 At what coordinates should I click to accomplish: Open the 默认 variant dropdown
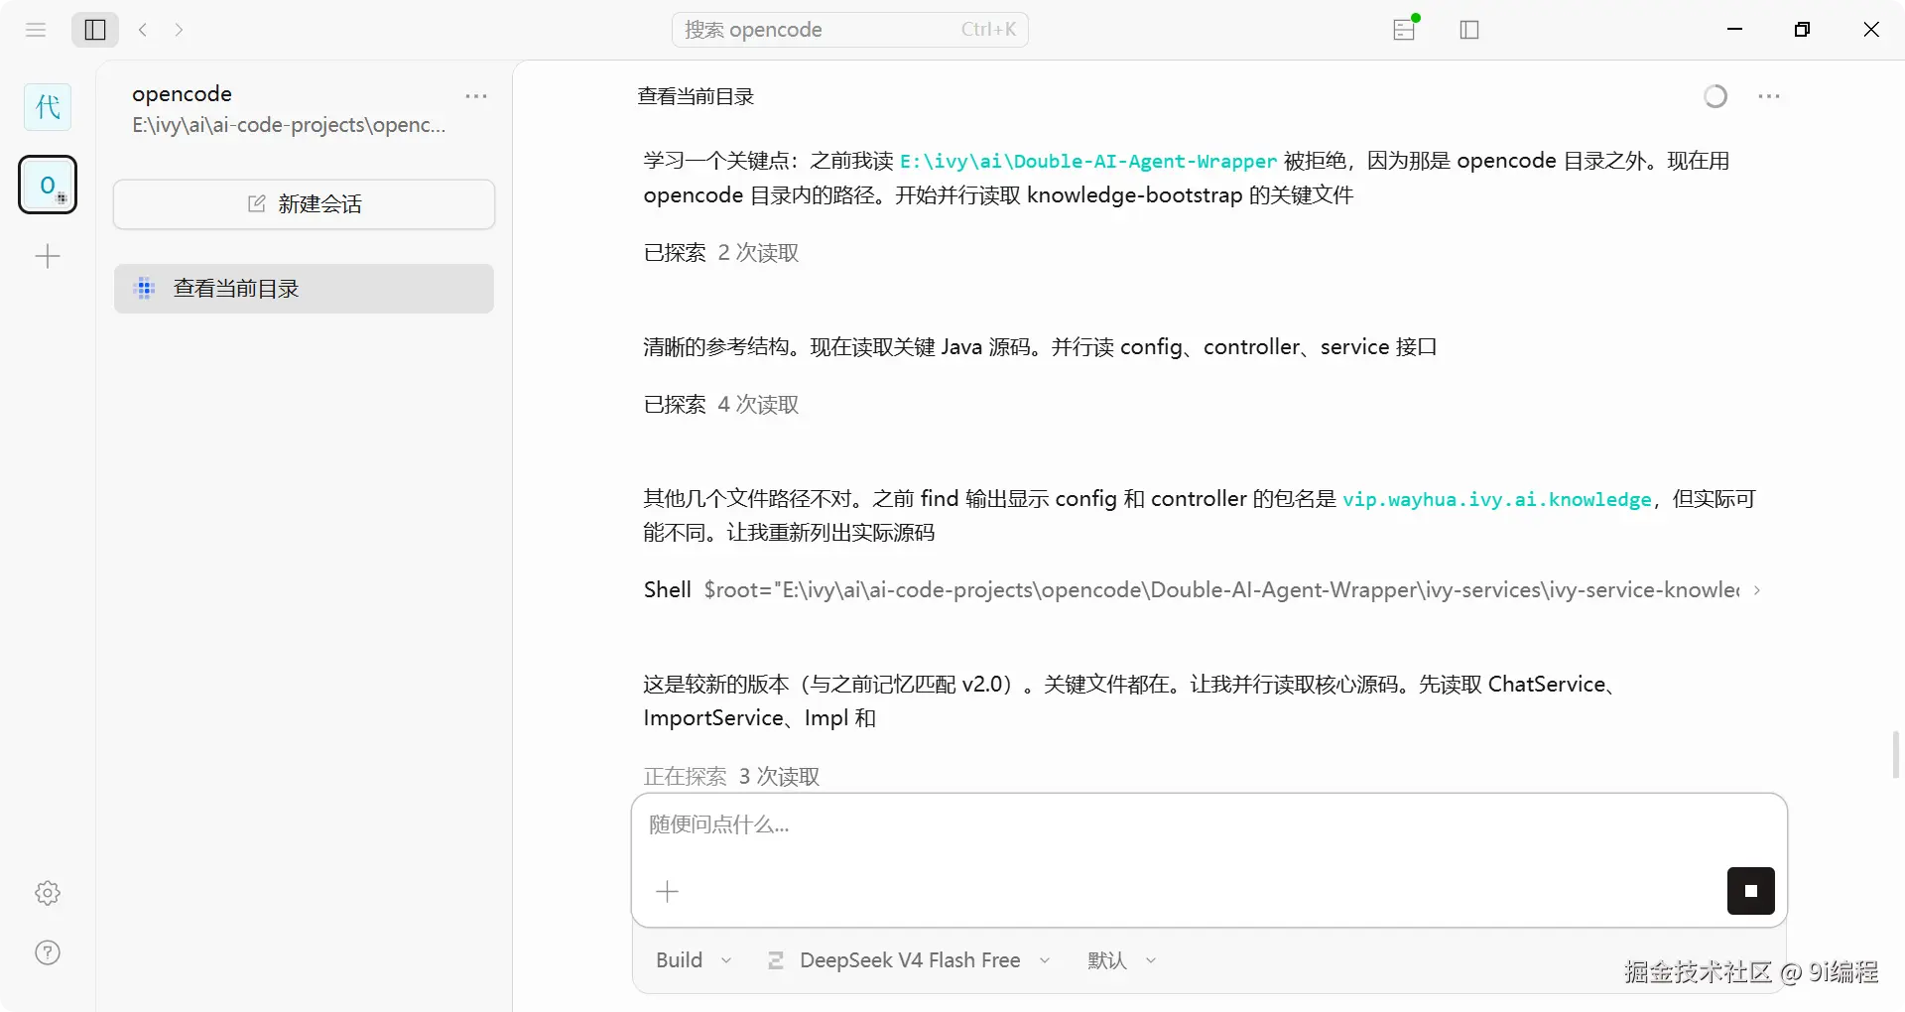[x=1122, y=960]
